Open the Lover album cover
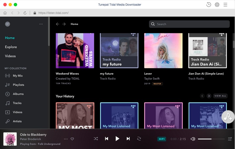Viewport: 235px width, 149px height. point(163,51)
